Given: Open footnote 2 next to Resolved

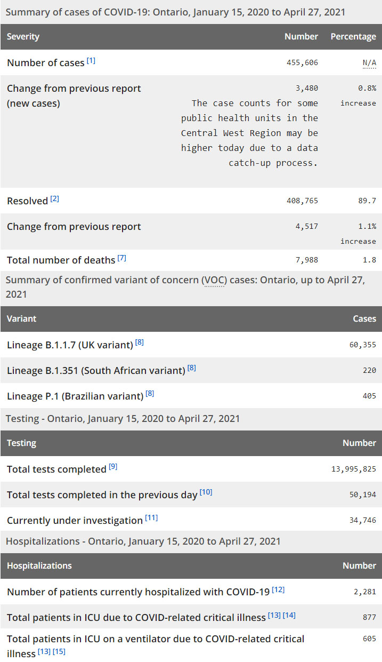Looking at the screenshot, I should (55, 199).
